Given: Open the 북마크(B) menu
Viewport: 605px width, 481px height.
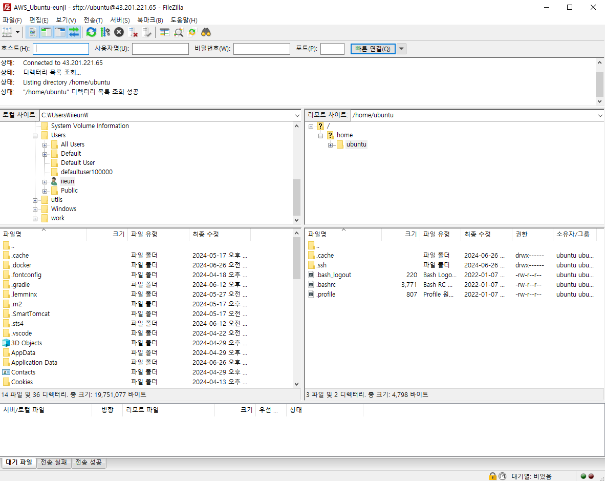Looking at the screenshot, I should [x=150, y=20].
